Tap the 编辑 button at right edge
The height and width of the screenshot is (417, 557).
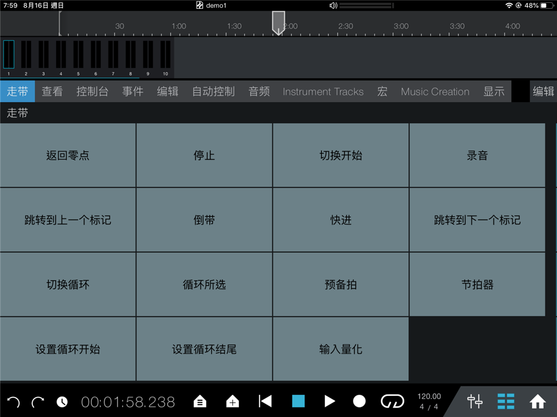[543, 92]
